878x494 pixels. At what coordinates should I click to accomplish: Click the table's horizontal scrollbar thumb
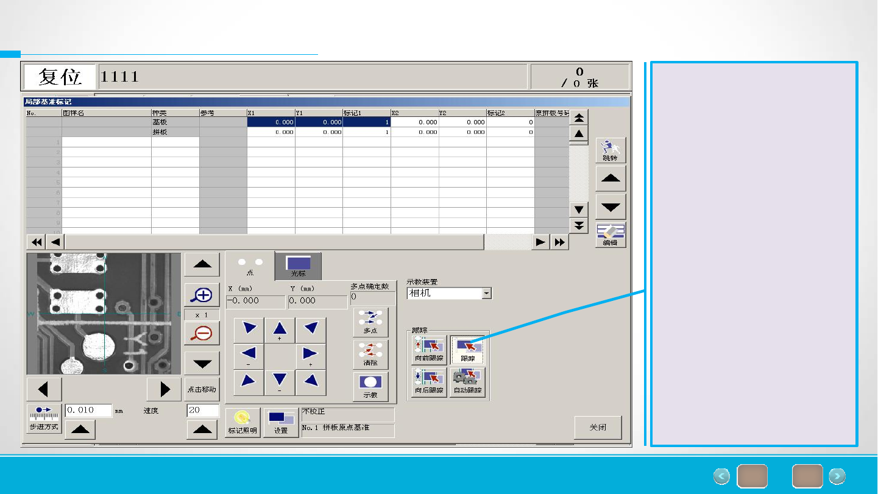(275, 242)
